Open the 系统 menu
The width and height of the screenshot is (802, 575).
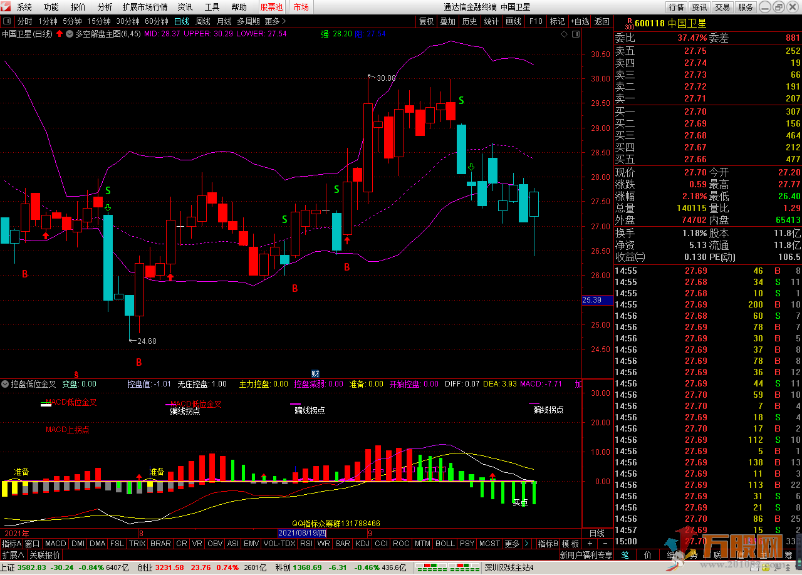tap(24, 7)
